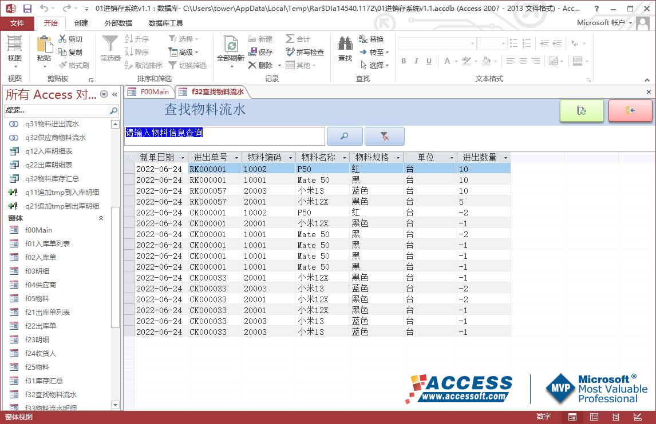The image size is (656, 424).
Task: Click the filter-clear icon beside the search button
Action: point(384,136)
